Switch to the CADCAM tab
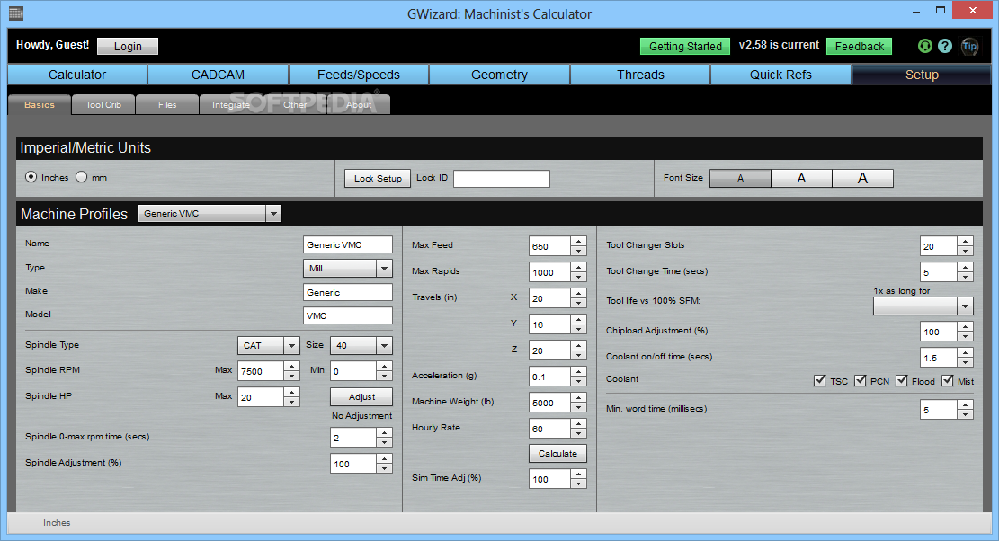999x541 pixels. [218, 75]
